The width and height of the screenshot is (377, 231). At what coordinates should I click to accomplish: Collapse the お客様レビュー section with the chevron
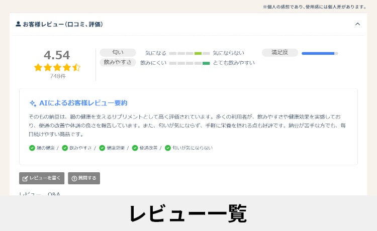pyautogui.click(x=357, y=24)
